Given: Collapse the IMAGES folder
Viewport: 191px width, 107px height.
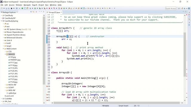Looking at the screenshot, I should click(5, 54).
